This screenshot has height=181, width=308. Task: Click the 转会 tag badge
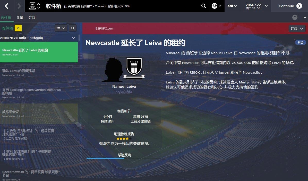[301, 42]
